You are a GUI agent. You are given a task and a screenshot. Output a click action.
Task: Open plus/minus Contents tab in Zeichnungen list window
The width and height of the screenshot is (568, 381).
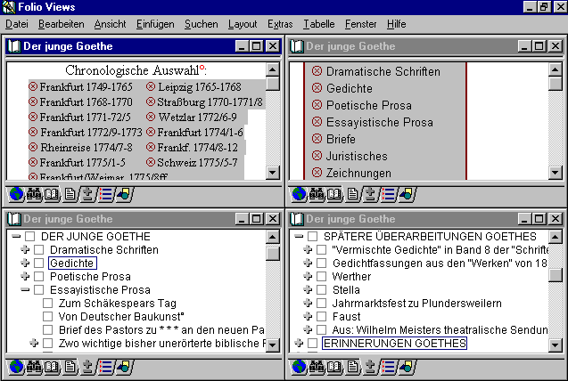point(370,194)
